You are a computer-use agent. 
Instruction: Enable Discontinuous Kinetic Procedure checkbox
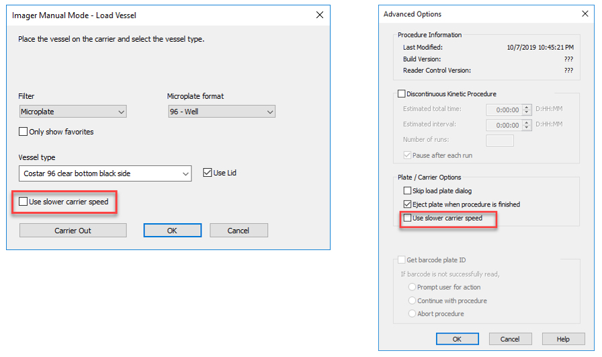coord(402,94)
